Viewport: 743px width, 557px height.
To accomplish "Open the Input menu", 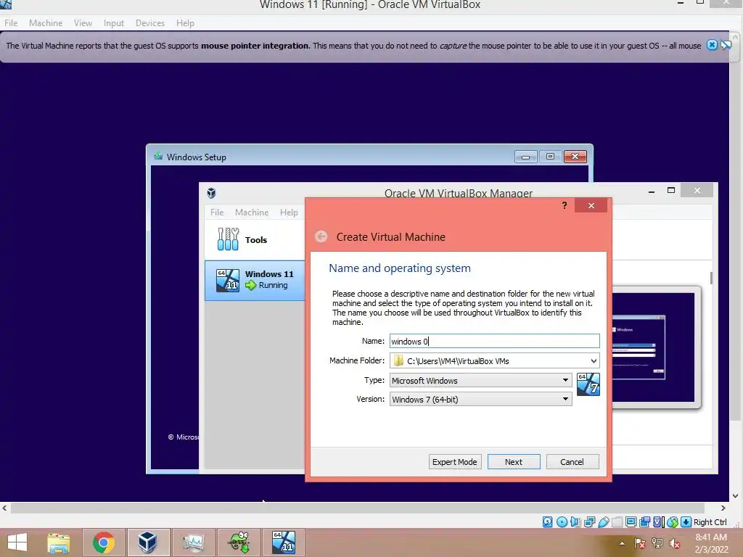I will (x=114, y=22).
